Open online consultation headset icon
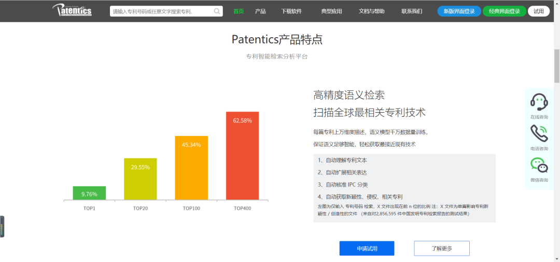The height and width of the screenshot is (262, 560). 539,102
